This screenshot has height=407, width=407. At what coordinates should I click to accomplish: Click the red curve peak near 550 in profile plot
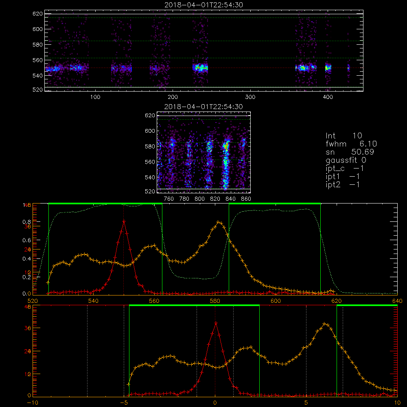[x=124, y=221]
